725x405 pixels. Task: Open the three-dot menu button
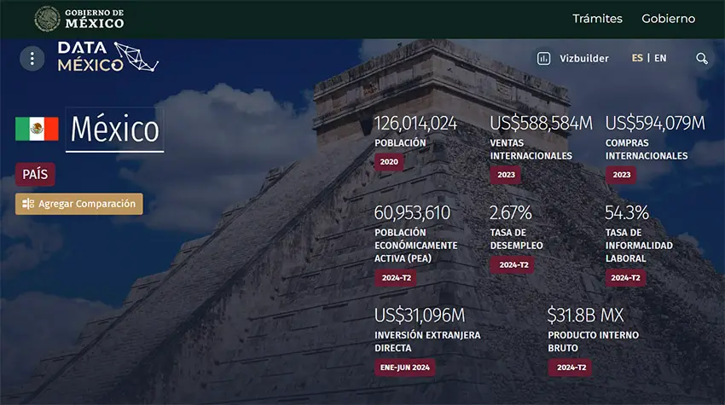pos(32,58)
